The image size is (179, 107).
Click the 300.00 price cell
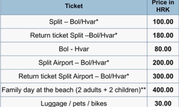click(163, 76)
